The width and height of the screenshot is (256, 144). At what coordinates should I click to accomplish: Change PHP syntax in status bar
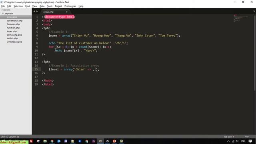(x=246, y=137)
